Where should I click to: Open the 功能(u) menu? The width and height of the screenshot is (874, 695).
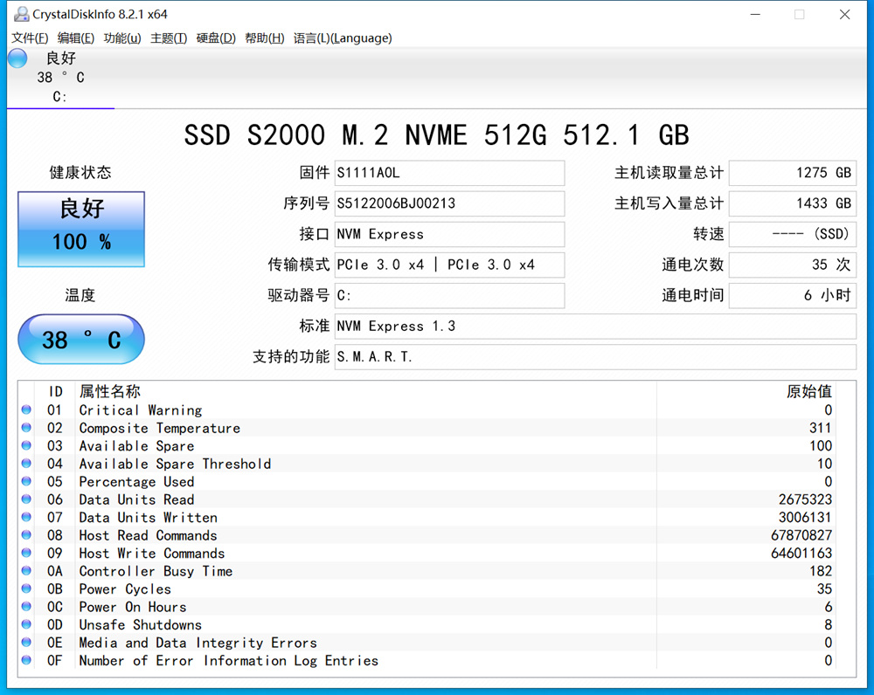122,38
